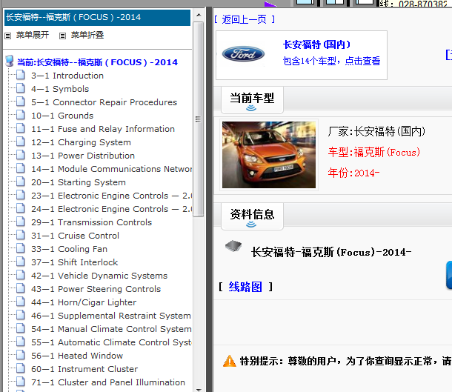The height and width of the screenshot is (392, 452).
Task: Click the red 车型:福克斯 (Focus) text
Action: click(374, 152)
